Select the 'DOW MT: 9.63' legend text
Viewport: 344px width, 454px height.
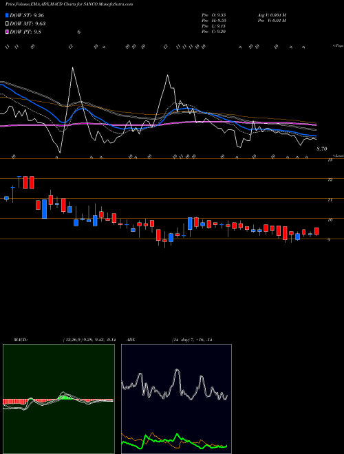[x=28, y=23]
